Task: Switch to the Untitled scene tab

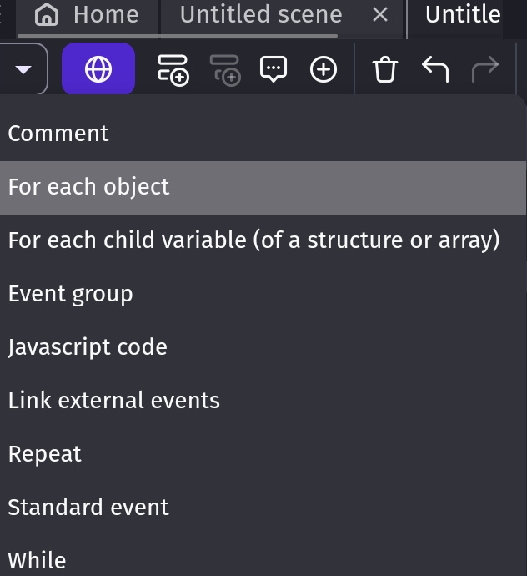Action: point(261,14)
